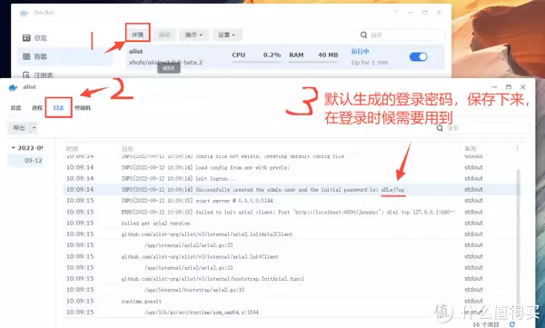Collapse the 2022-09 date tree node
545x328 pixels.
click(14, 148)
